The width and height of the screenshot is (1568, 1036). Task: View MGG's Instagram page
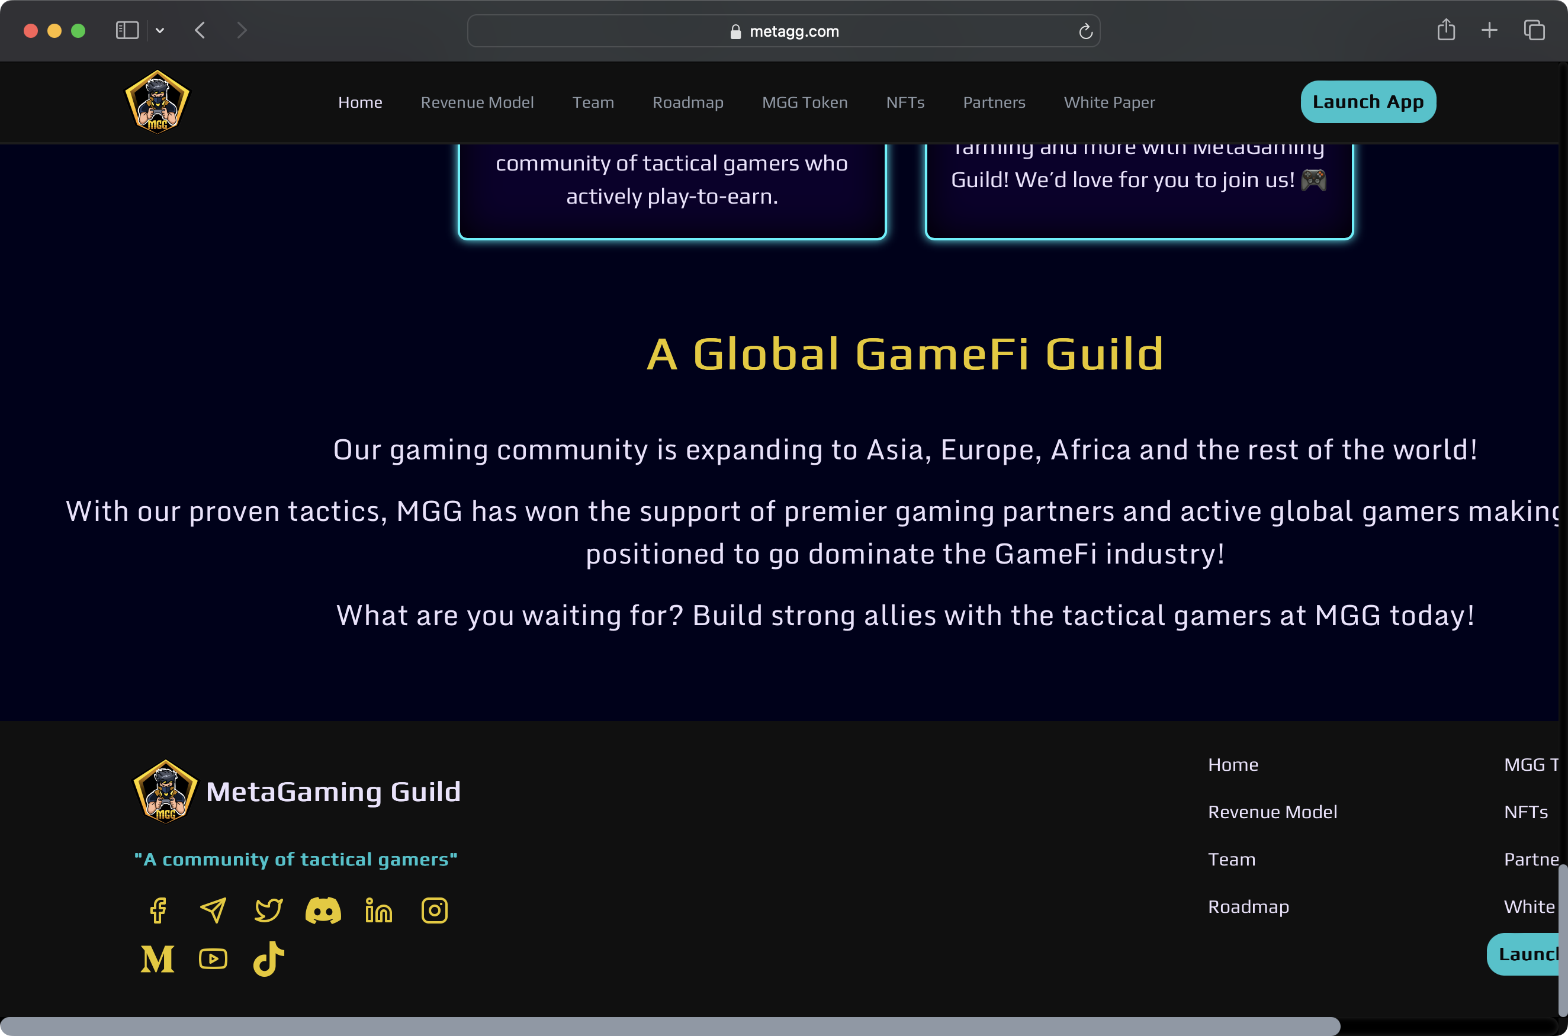click(434, 910)
